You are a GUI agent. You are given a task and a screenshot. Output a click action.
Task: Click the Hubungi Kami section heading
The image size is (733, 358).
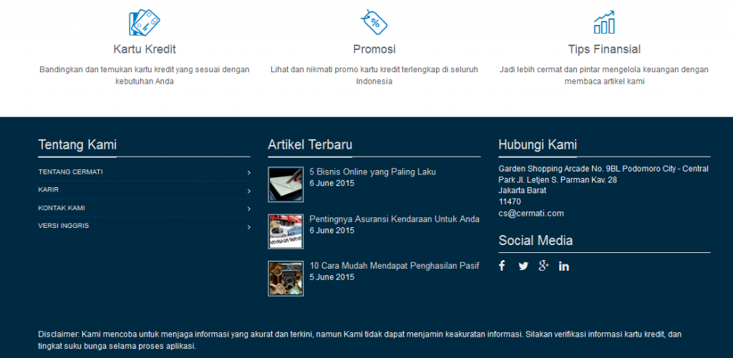click(x=538, y=144)
